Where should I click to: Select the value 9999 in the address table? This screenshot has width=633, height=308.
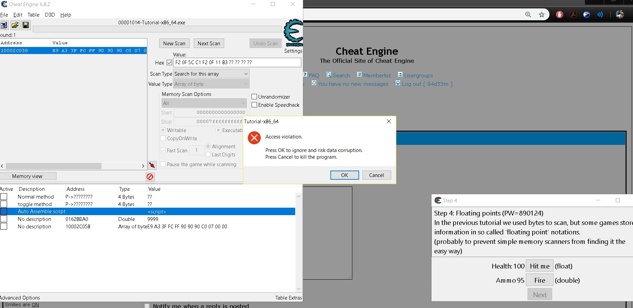pos(153,219)
